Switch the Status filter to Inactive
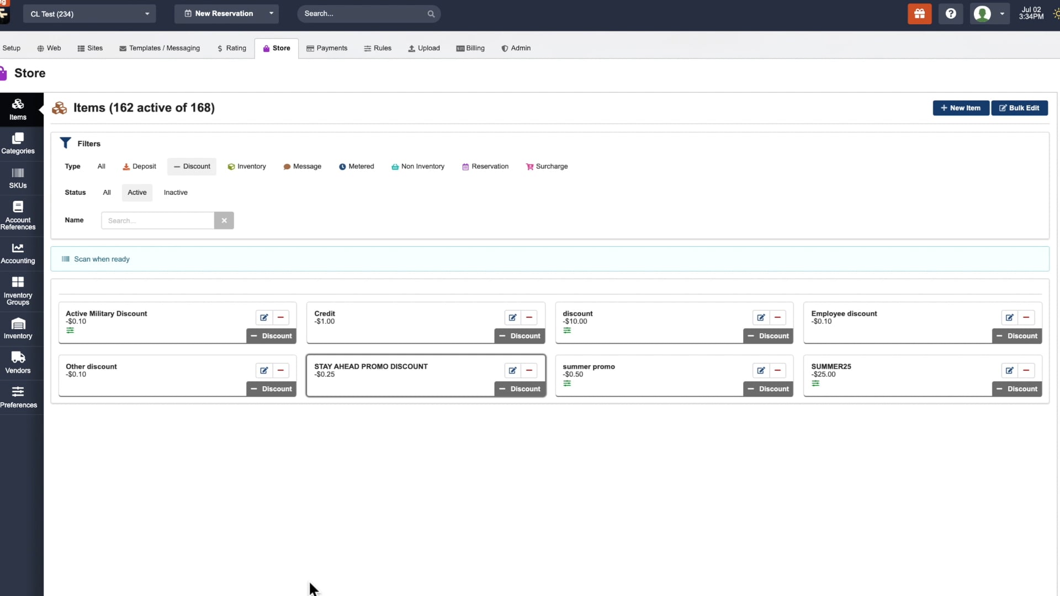Screen dimensions: 1060x596 coord(176,193)
